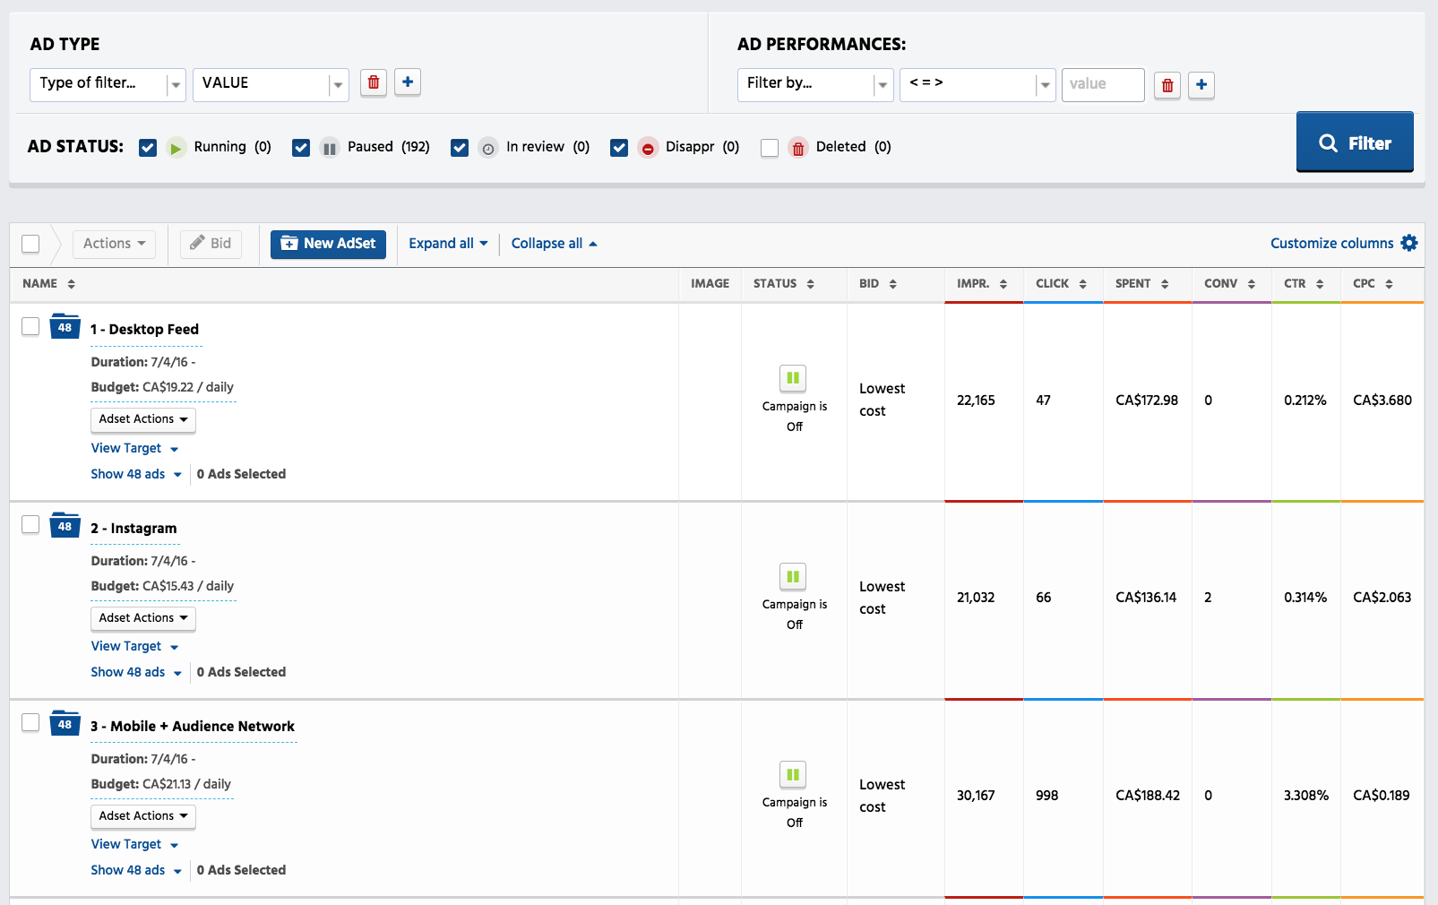Show 48 ads under Instagram
The height and width of the screenshot is (905, 1438).
(136, 672)
